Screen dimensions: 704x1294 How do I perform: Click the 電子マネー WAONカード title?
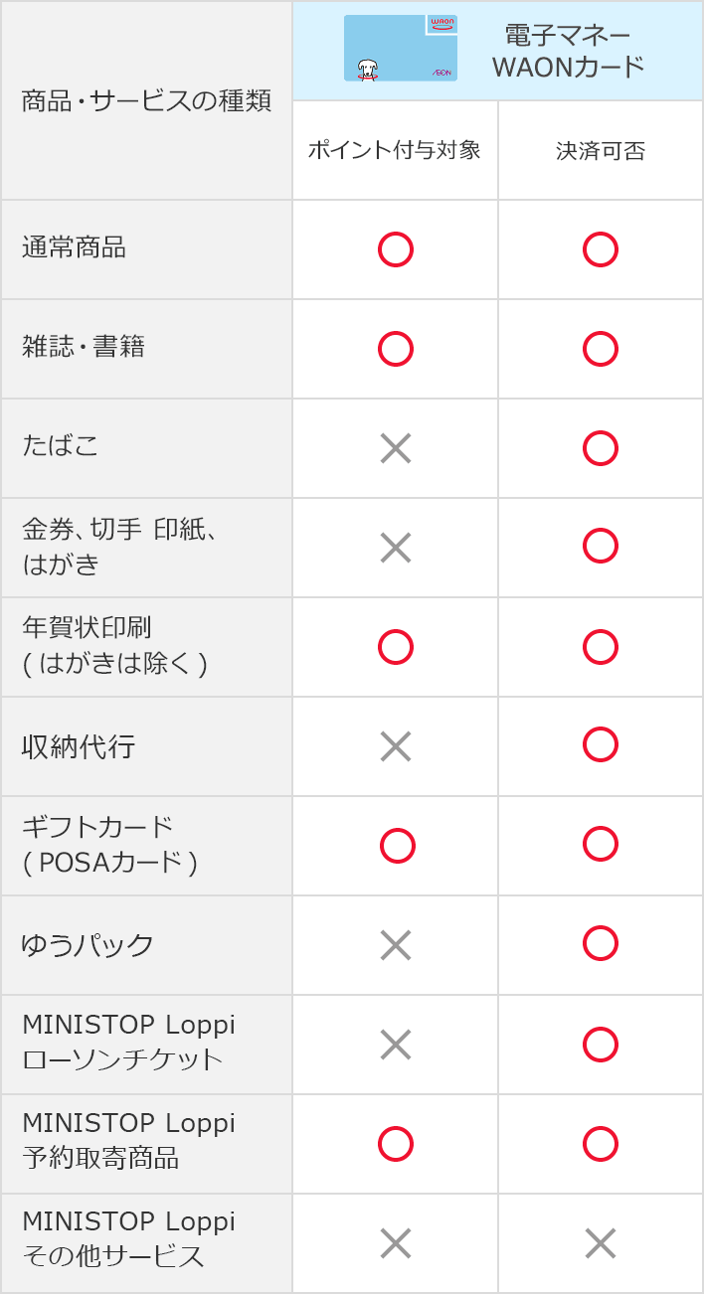[568, 51]
